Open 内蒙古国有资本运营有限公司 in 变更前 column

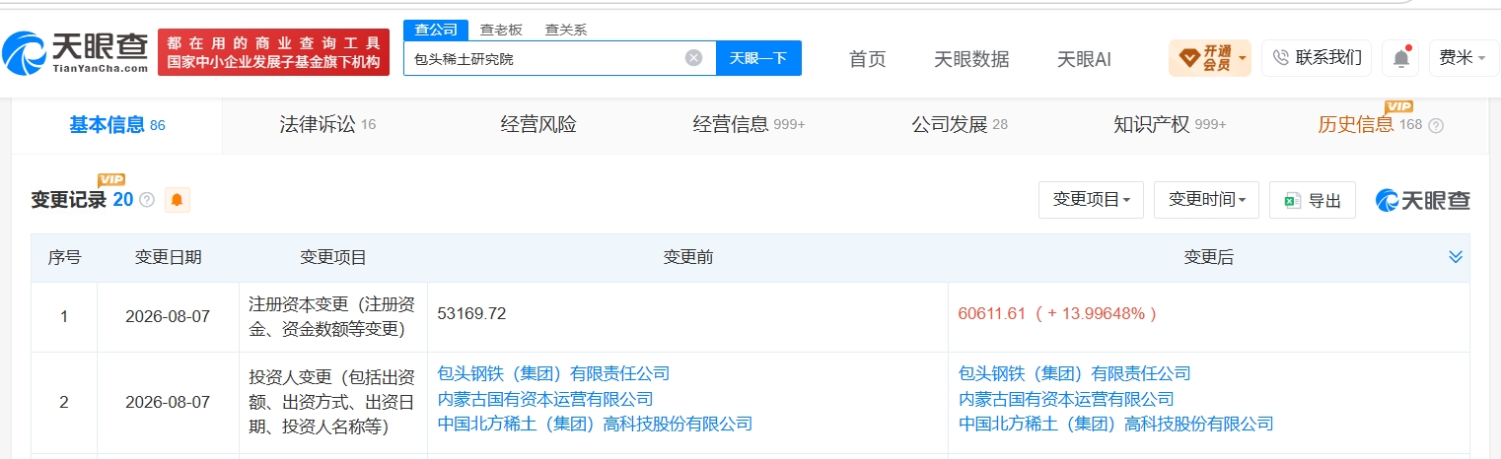click(x=544, y=399)
